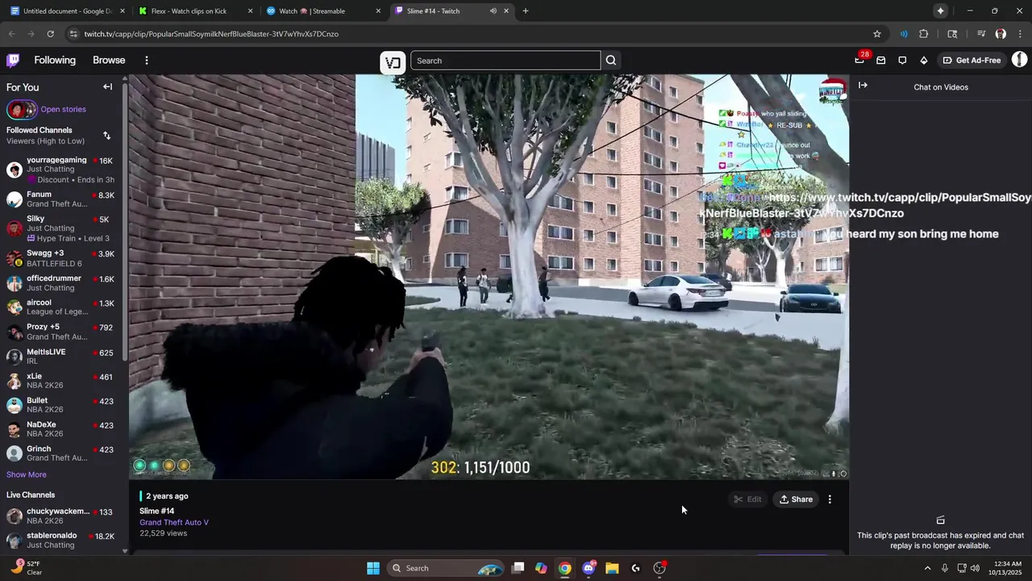Click the clip video player
The width and height of the screenshot is (1032, 581).
[x=489, y=277]
